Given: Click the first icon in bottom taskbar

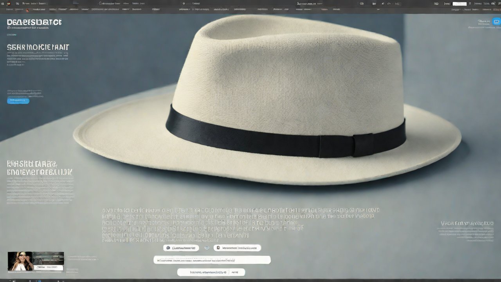Looking at the screenshot, I should (x=14, y=280).
